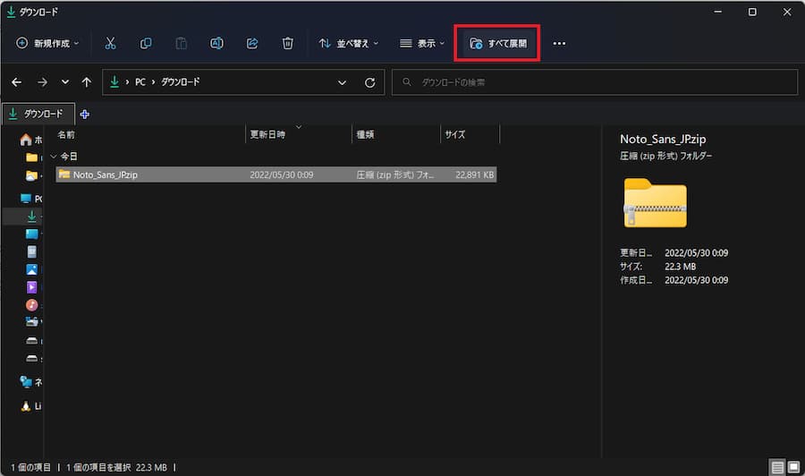Switch to details view in status bar
The image size is (805, 476).
tap(777, 467)
